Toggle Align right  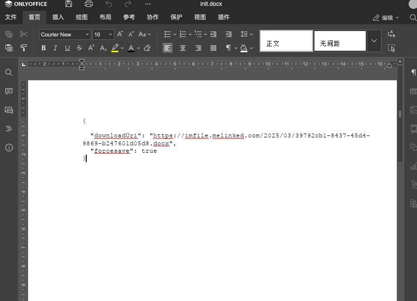click(x=198, y=48)
